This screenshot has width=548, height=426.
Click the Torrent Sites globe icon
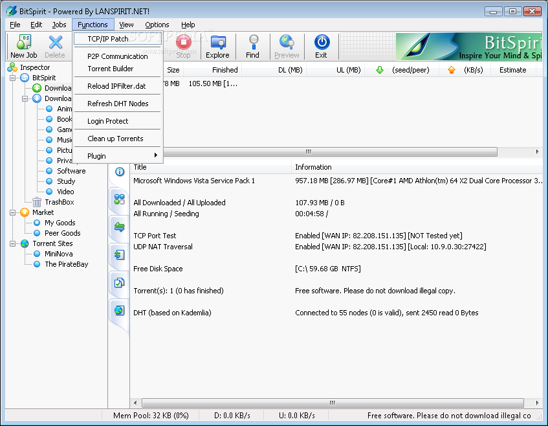pyautogui.click(x=25, y=243)
